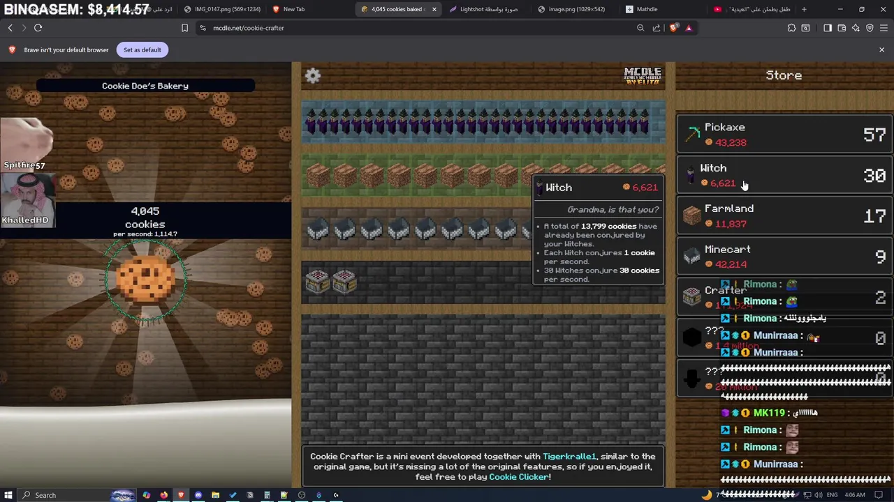Open a new browser tab
Image resolution: width=894 pixels, height=502 pixels.
[804, 9]
